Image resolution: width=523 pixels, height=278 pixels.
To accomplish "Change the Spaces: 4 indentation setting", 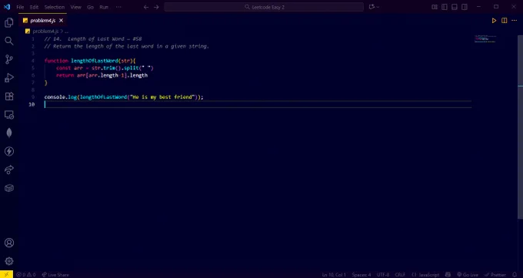I will tap(361, 275).
